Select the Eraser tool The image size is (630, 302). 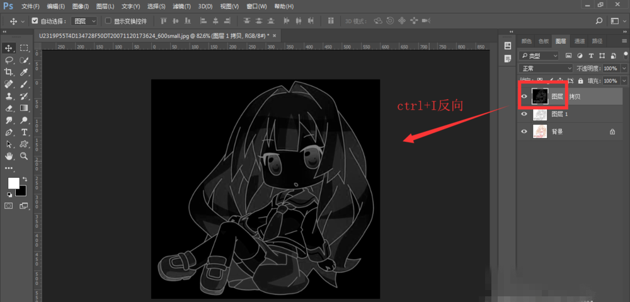pos(8,108)
